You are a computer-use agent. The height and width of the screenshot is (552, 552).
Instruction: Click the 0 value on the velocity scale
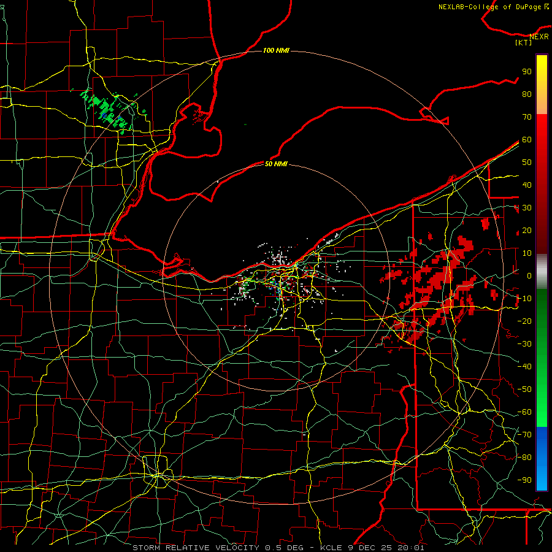tap(529, 275)
